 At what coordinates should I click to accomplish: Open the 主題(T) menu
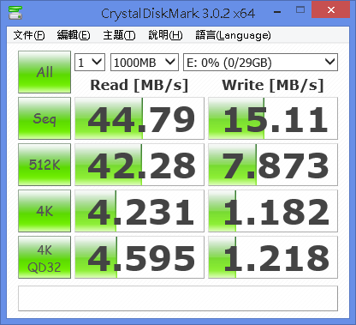pyautogui.click(x=119, y=35)
